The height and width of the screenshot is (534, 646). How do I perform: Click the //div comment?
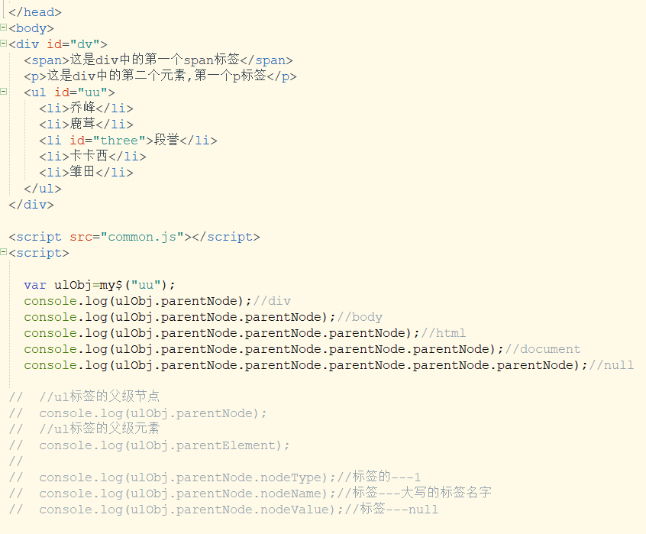pos(273,301)
